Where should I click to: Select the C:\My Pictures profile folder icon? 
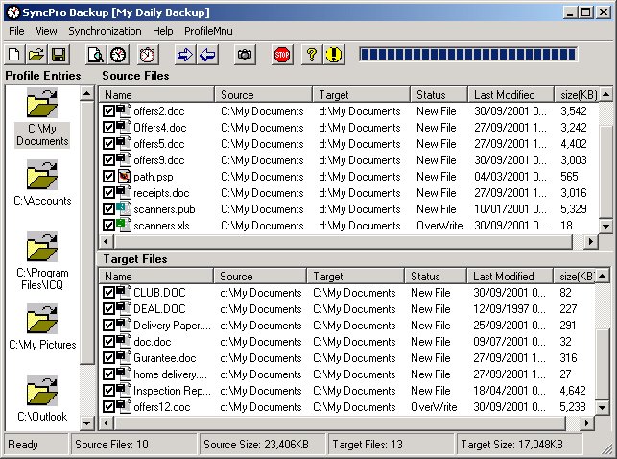pyautogui.click(x=42, y=319)
